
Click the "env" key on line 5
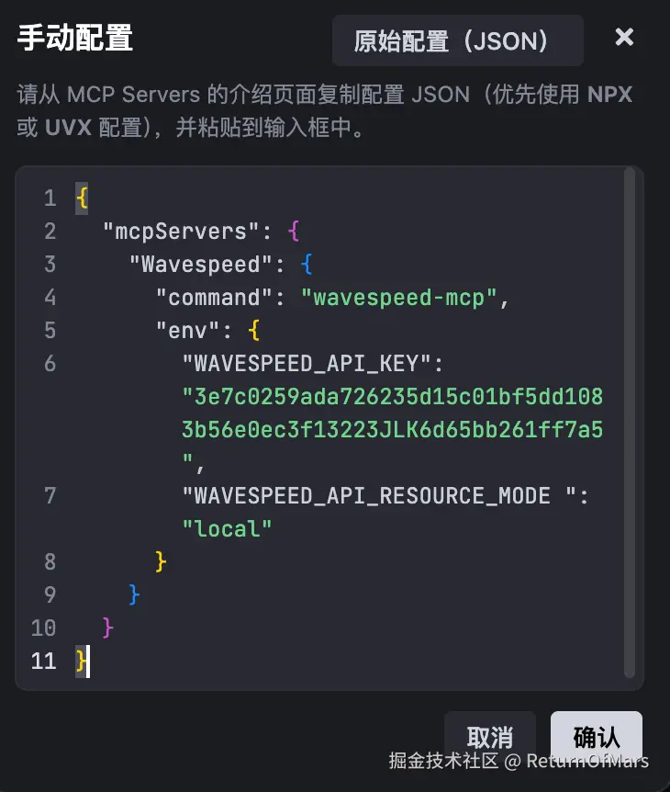point(187,331)
